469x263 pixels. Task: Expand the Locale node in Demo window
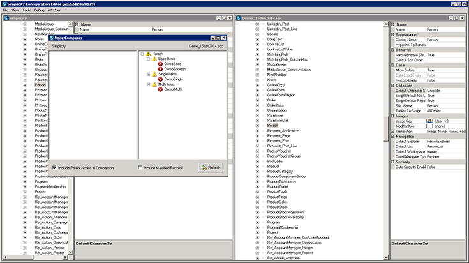tap(257, 34)
